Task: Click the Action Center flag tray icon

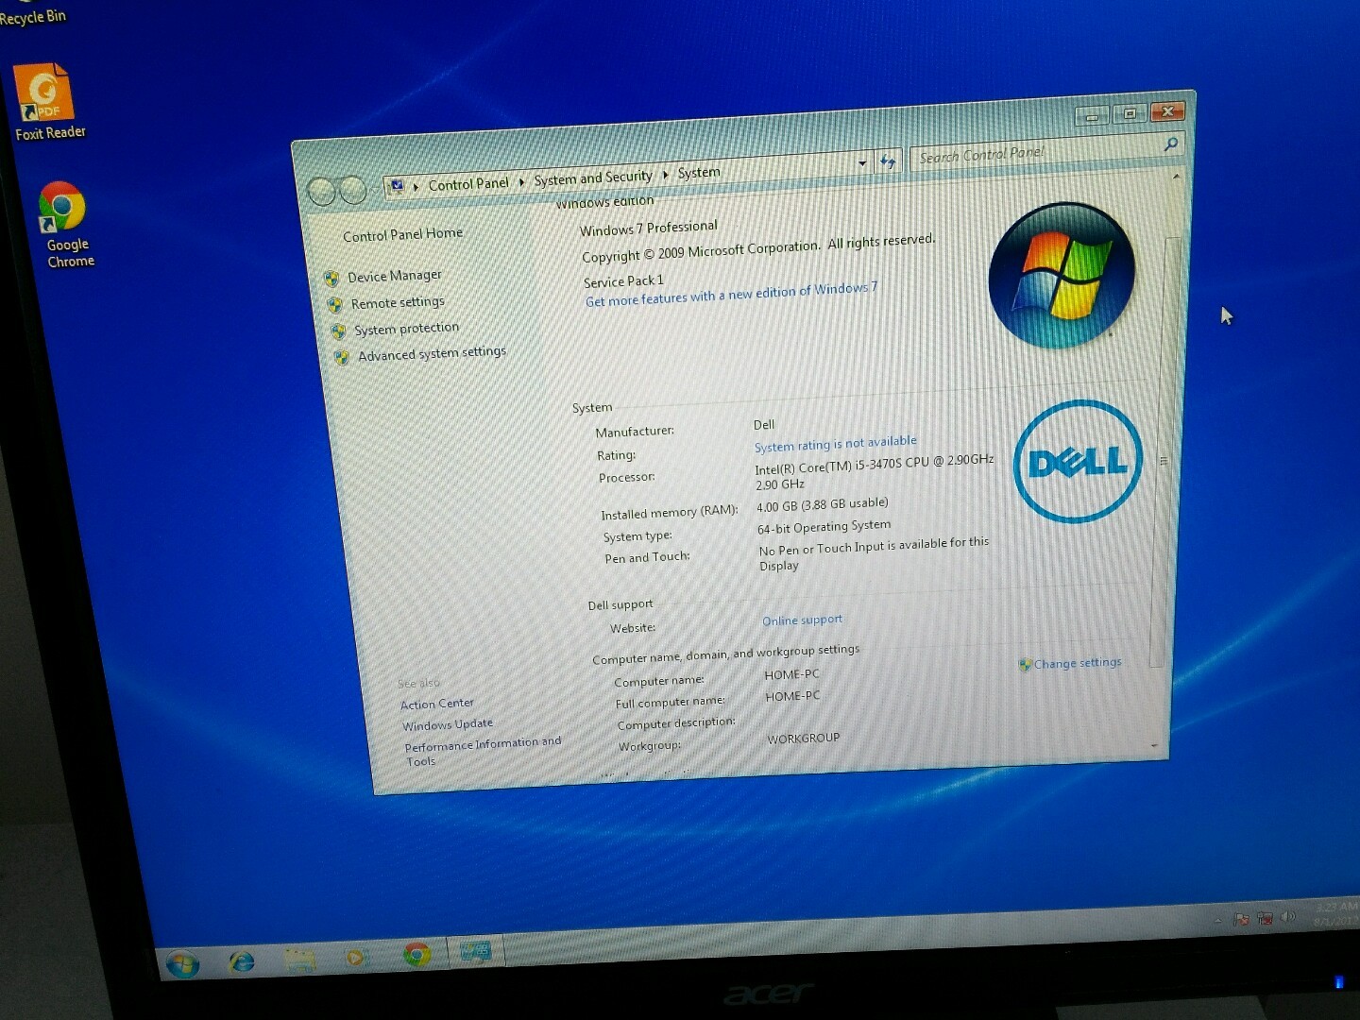Action: [x=1241, y=919]
